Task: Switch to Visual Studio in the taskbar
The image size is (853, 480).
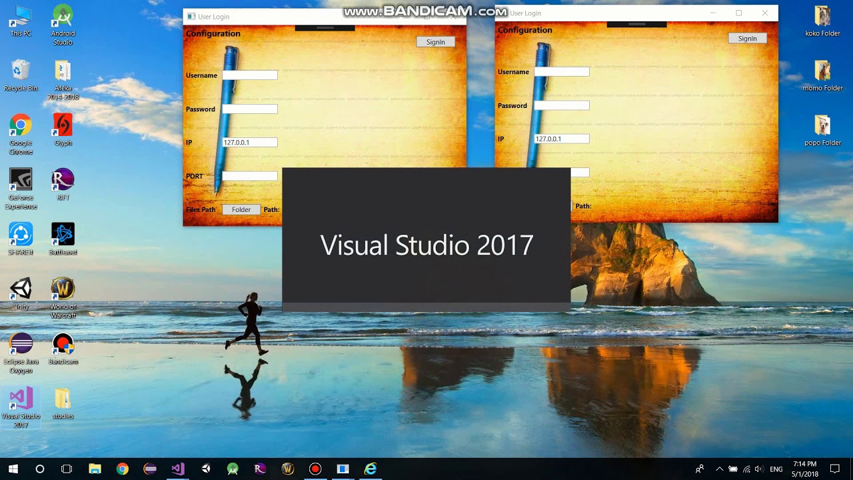Action: point(177,469)
